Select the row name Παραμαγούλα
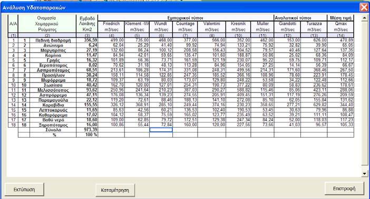The width and height of the screenshot is (370, 199). [x=53, y=100]
